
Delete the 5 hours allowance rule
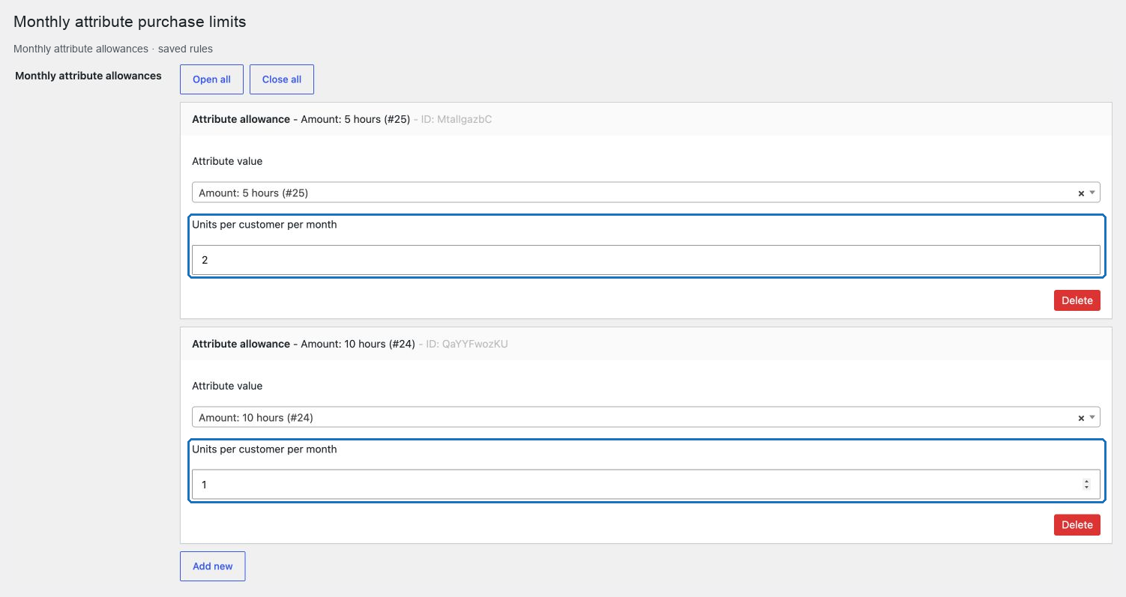pos(1077,300)
